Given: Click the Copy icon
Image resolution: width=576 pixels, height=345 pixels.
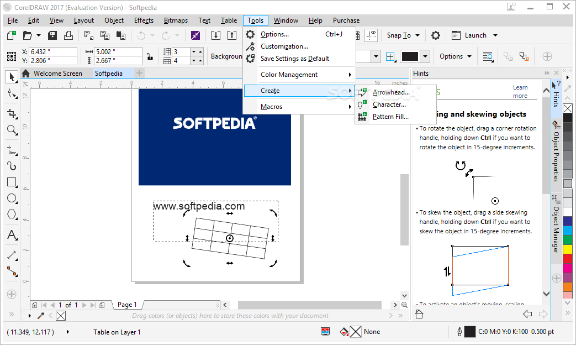Looking at the screenshot, I should pos(105,35).
